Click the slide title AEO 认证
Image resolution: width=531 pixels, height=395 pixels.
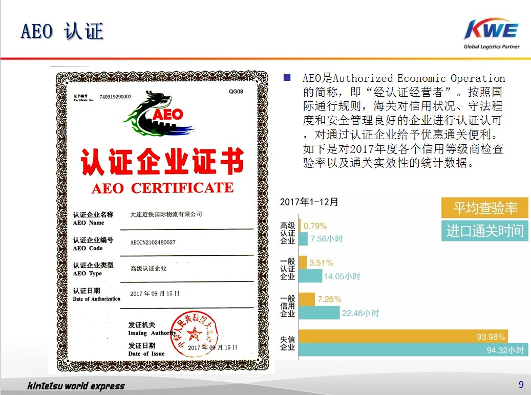pos(62,32)
